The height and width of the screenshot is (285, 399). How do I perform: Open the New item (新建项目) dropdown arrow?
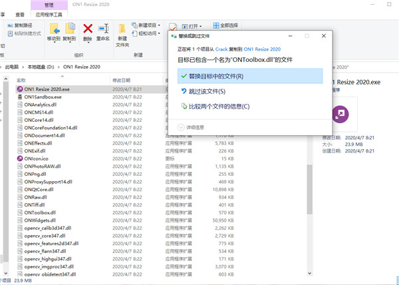159,25
